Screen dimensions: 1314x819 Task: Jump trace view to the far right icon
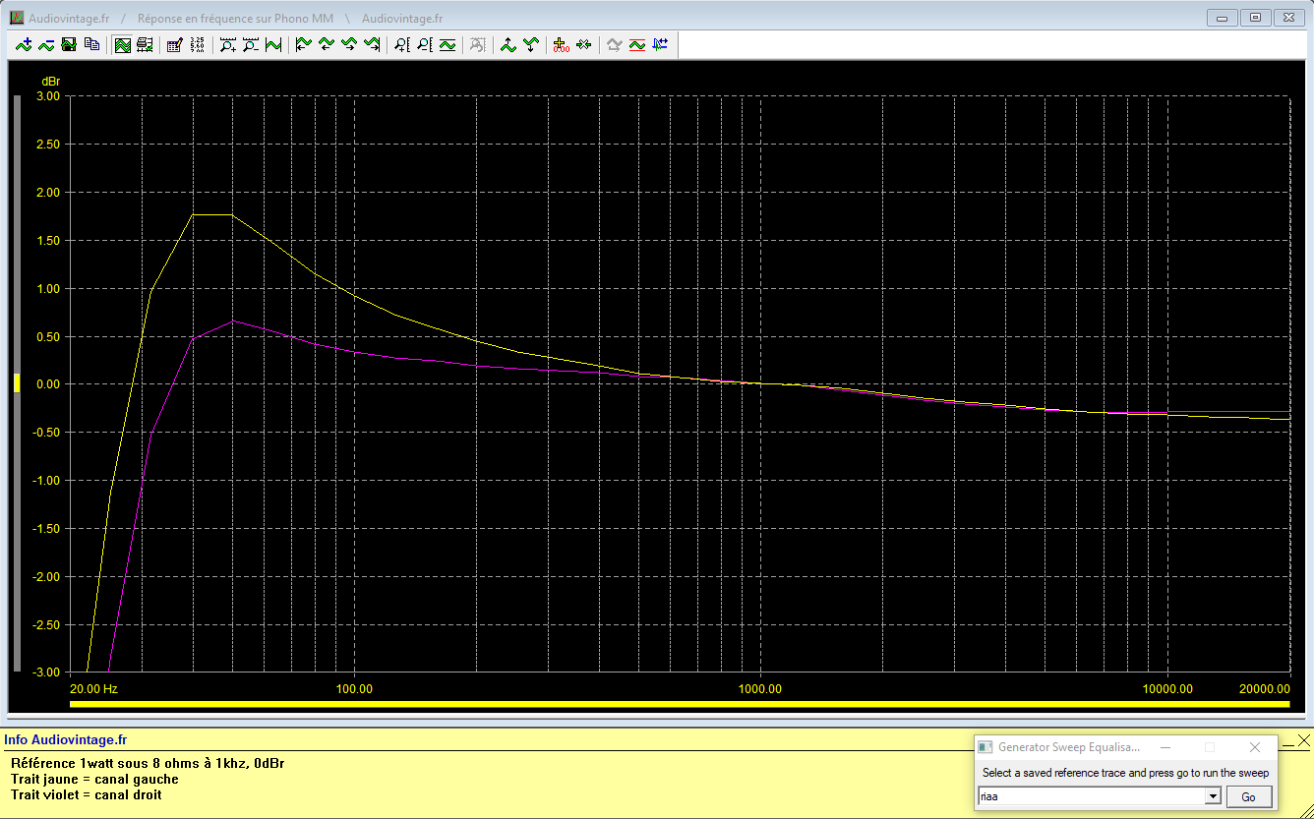pos(372,44)
